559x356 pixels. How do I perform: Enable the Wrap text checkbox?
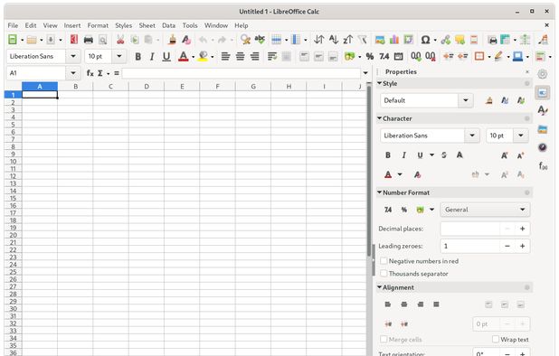tap(495, 339)
